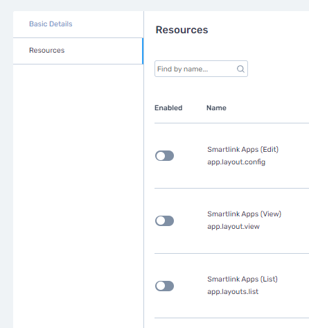This screenshot has height=328, width=309.
Task: Enable the Smartlink Apps (Edit) toggle
Action: [x=164, y=156]
